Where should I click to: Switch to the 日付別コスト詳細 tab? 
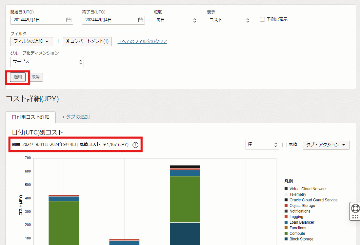(x=31, y=117)
